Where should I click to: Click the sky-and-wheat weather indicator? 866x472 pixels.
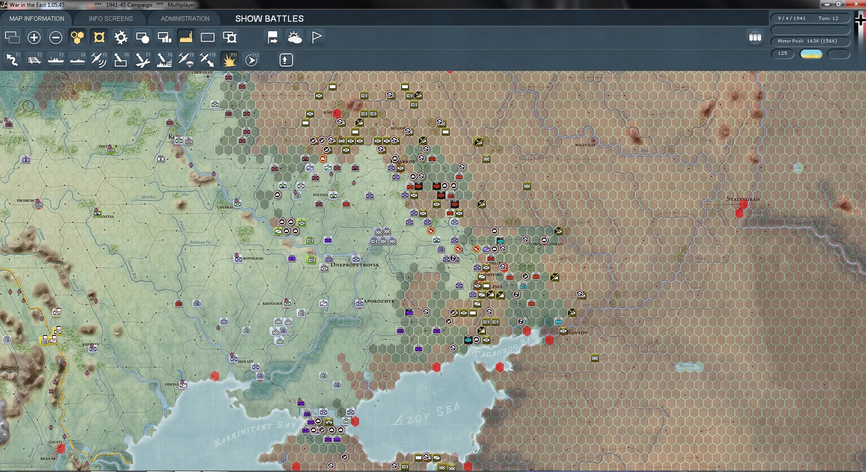(x=811, y=54)
